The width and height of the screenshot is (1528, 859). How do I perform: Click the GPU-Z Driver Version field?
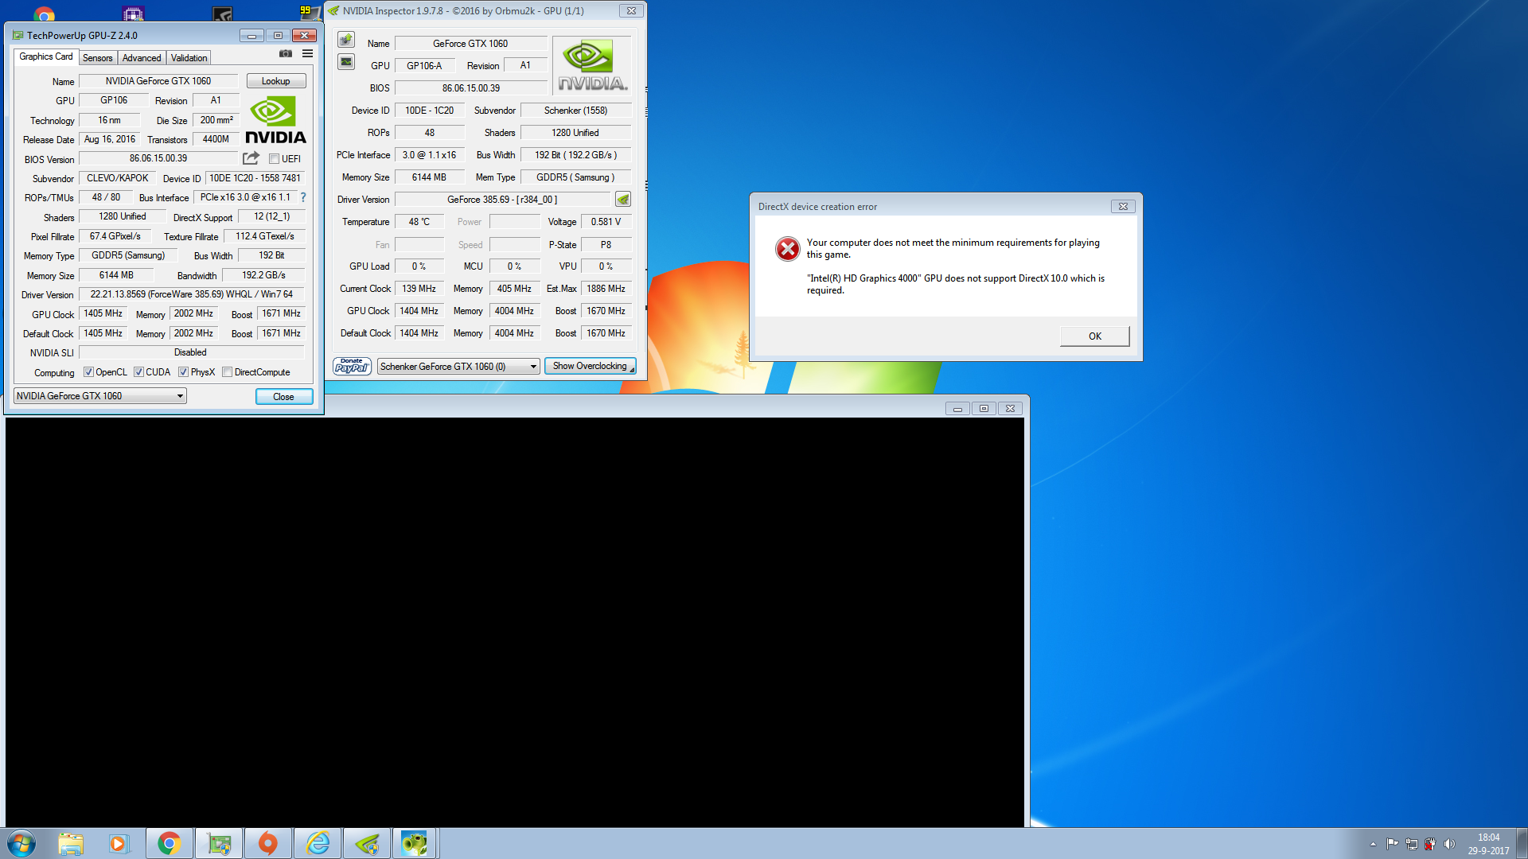(192, 294)
